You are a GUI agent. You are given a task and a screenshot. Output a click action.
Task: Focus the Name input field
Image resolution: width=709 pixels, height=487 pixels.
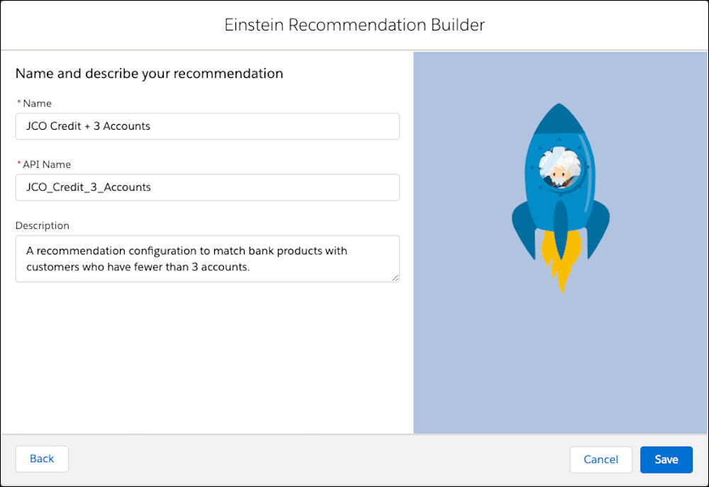[208, 126]
